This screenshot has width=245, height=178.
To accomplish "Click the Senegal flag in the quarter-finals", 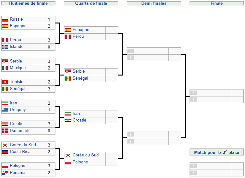I will click(x=68, y=78).
